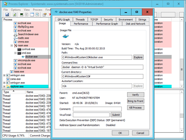The image size is (186, 140).
Task: Sort by the Type column header
Action: (13, 92)
